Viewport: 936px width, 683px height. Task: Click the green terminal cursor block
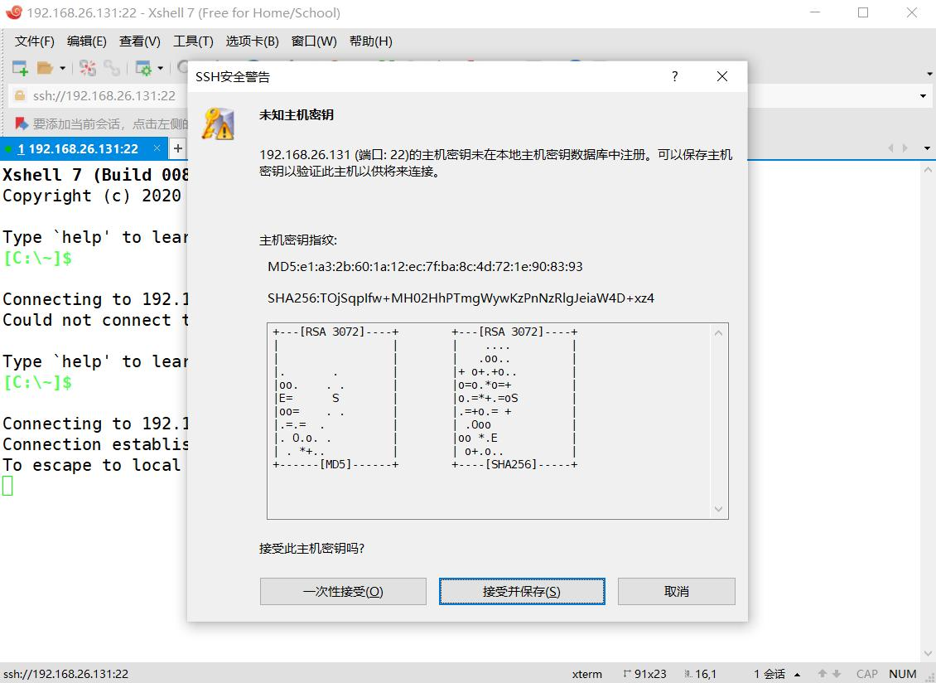[7, 486]
